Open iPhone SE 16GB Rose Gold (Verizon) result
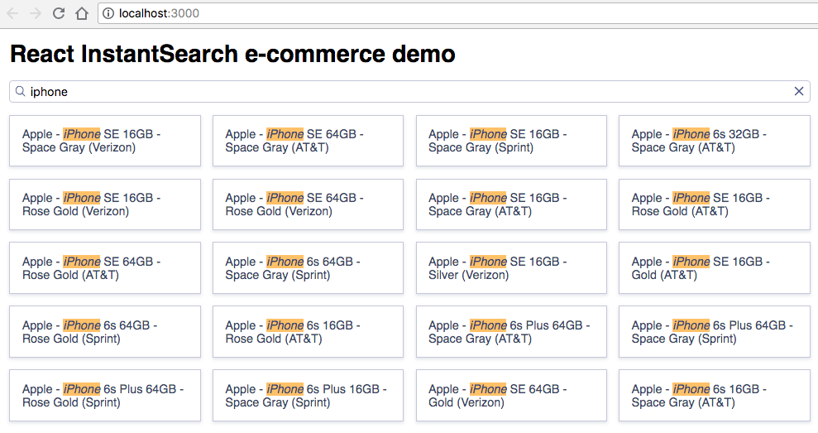The height and width of the screenshot is (433, 818). [104, 204]
